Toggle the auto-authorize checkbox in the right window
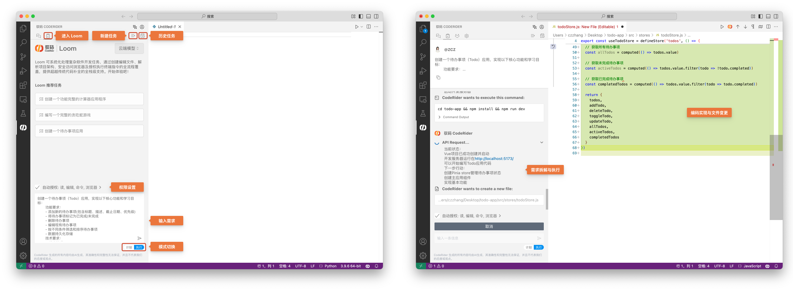This screenshot has height=291, width=793. coord(437,216)
